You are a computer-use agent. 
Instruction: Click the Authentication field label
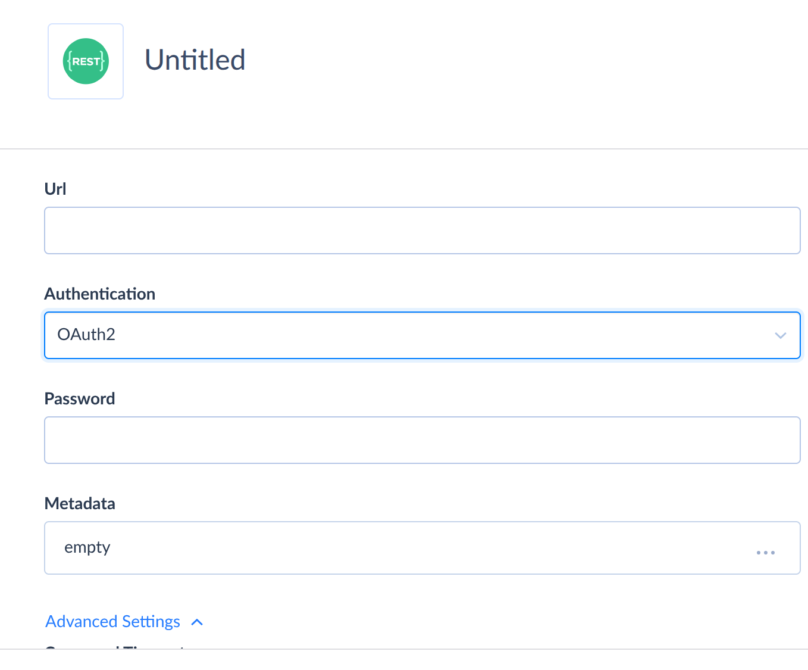(x=100, y=294)
